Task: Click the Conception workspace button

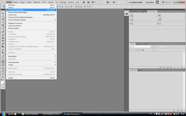Action: point(150,2)
